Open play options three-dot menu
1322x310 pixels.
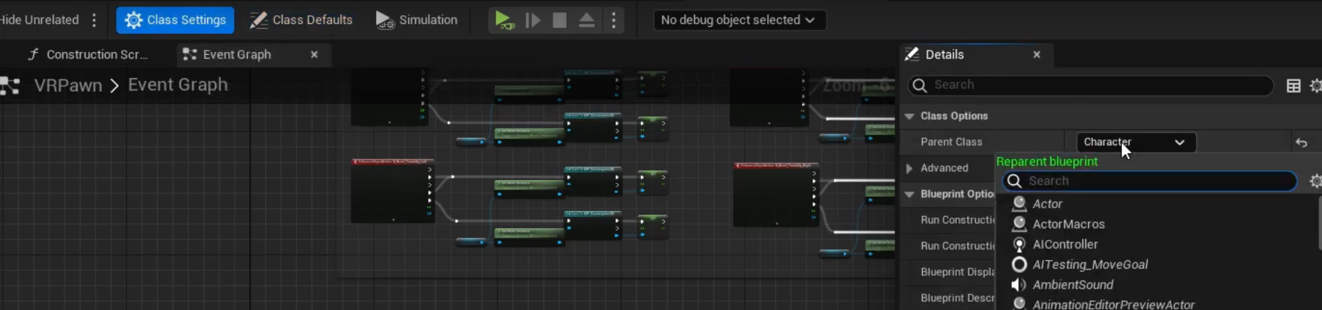[614, 20]
